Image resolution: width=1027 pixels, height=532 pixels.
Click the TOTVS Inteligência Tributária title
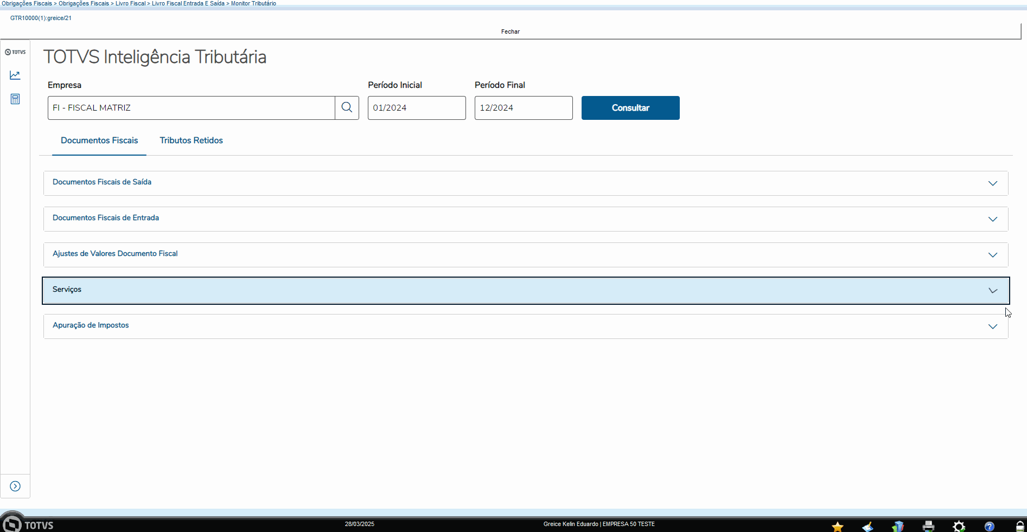point(155,57)
